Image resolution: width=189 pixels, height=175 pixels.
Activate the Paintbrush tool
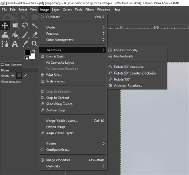tap(25, 35)
